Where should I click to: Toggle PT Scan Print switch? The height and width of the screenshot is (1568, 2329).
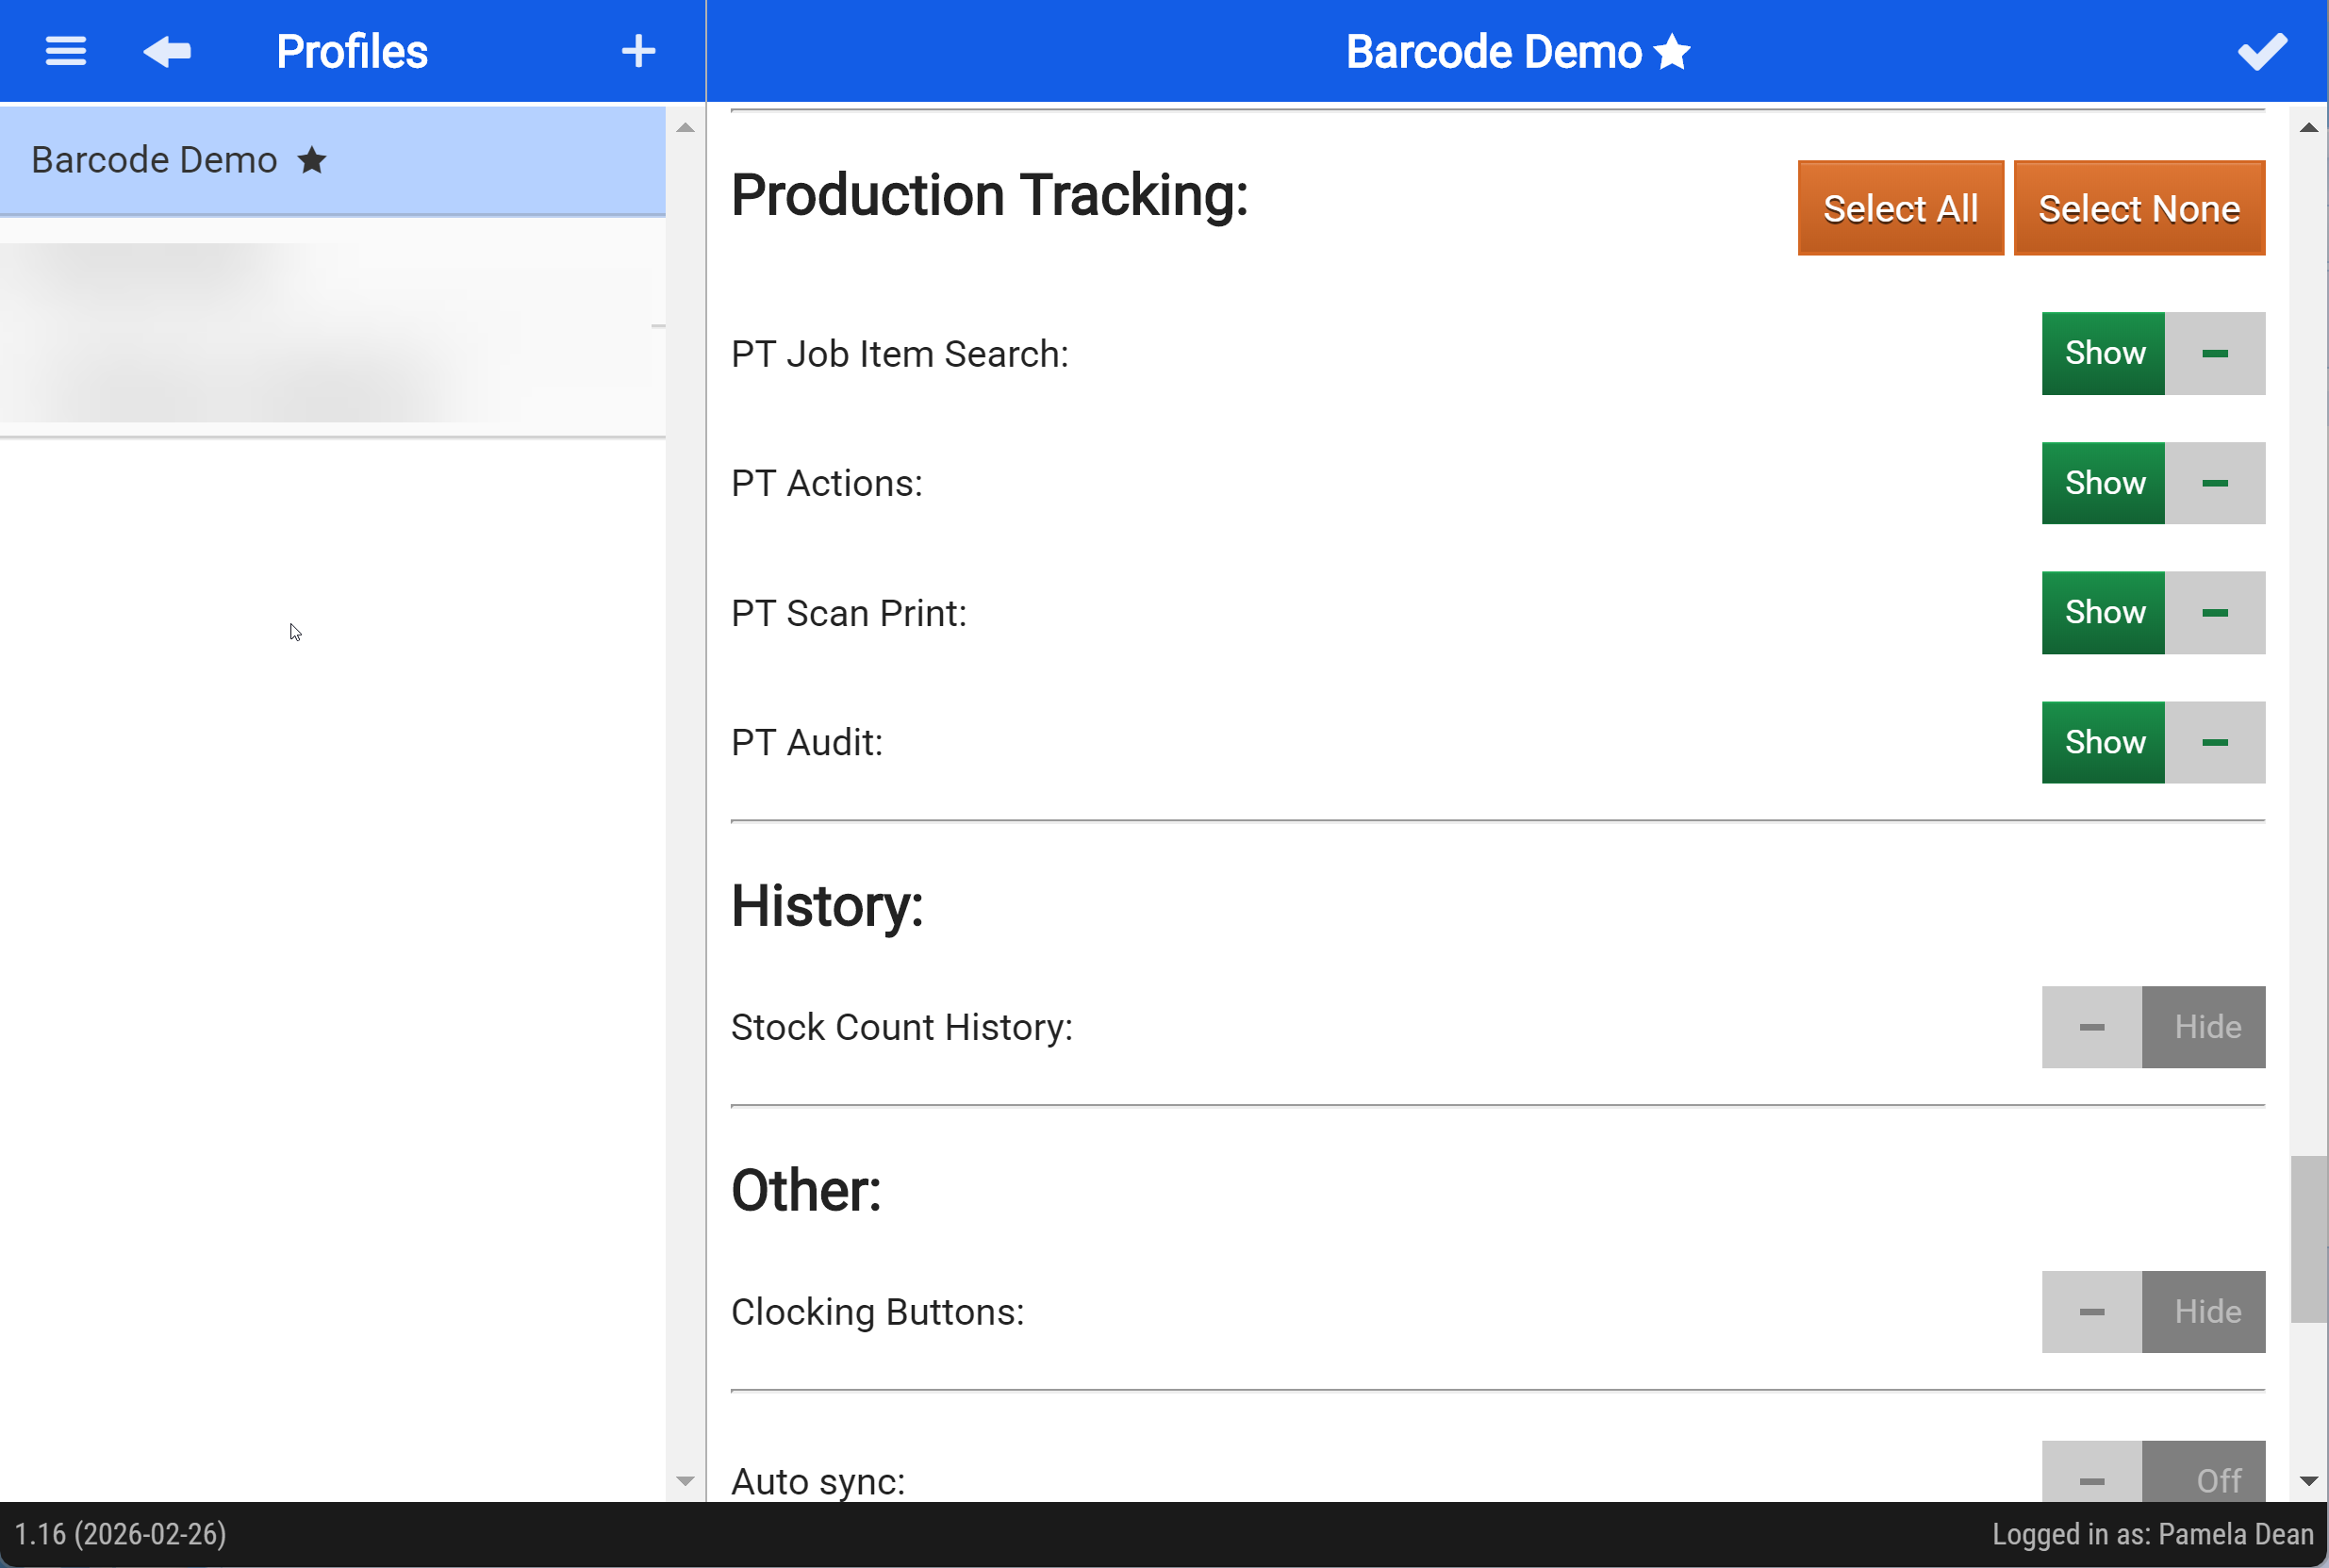(2153, 613)
